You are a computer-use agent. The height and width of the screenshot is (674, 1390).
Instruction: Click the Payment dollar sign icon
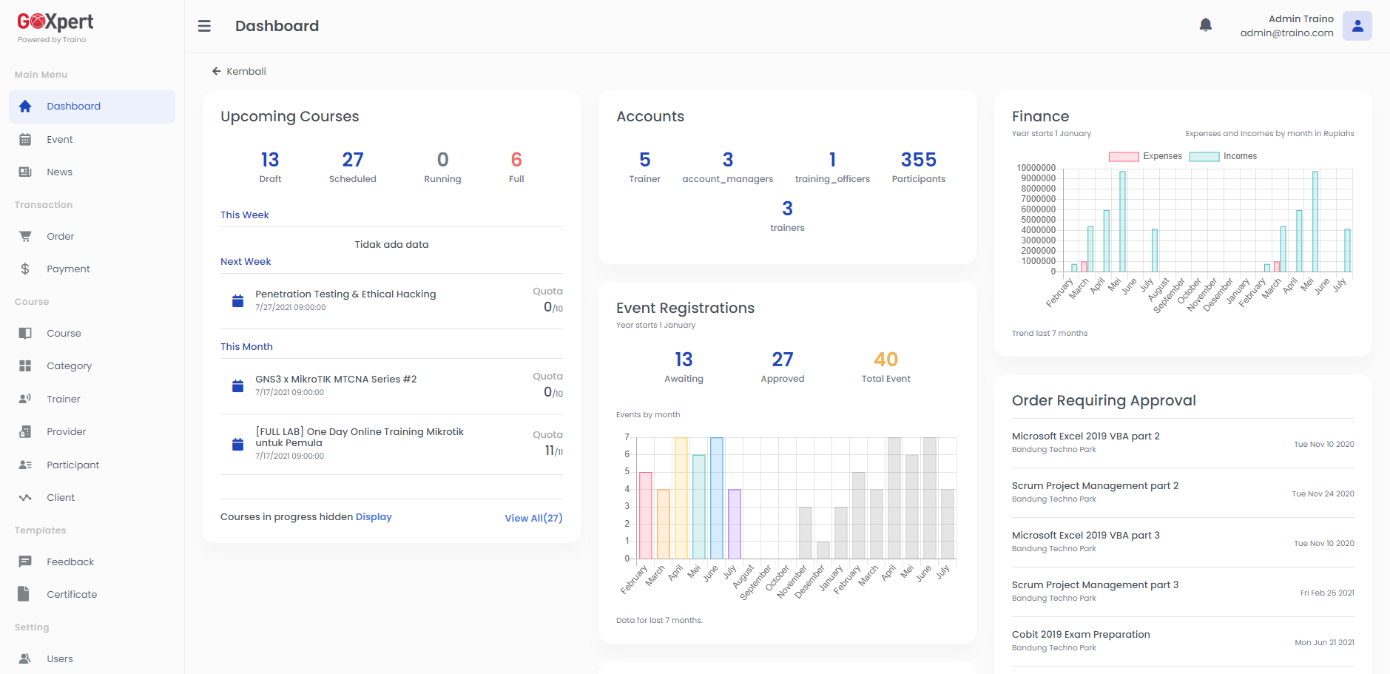tap(25, 269)
